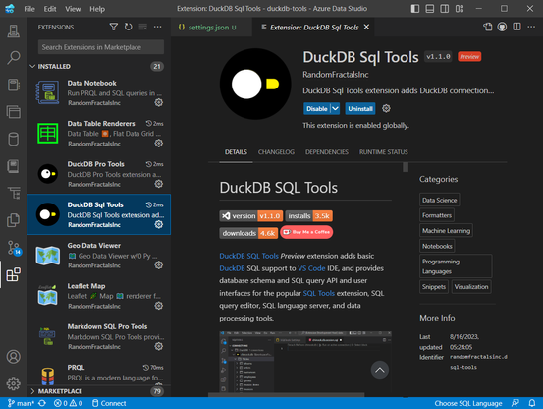Toggle the bottom panel layout button
Image resolution: width=543 pixels, height=409 pixels.
point(430,9)
